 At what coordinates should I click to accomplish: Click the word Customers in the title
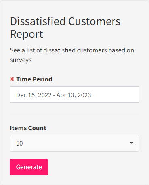tap(94, 21)
